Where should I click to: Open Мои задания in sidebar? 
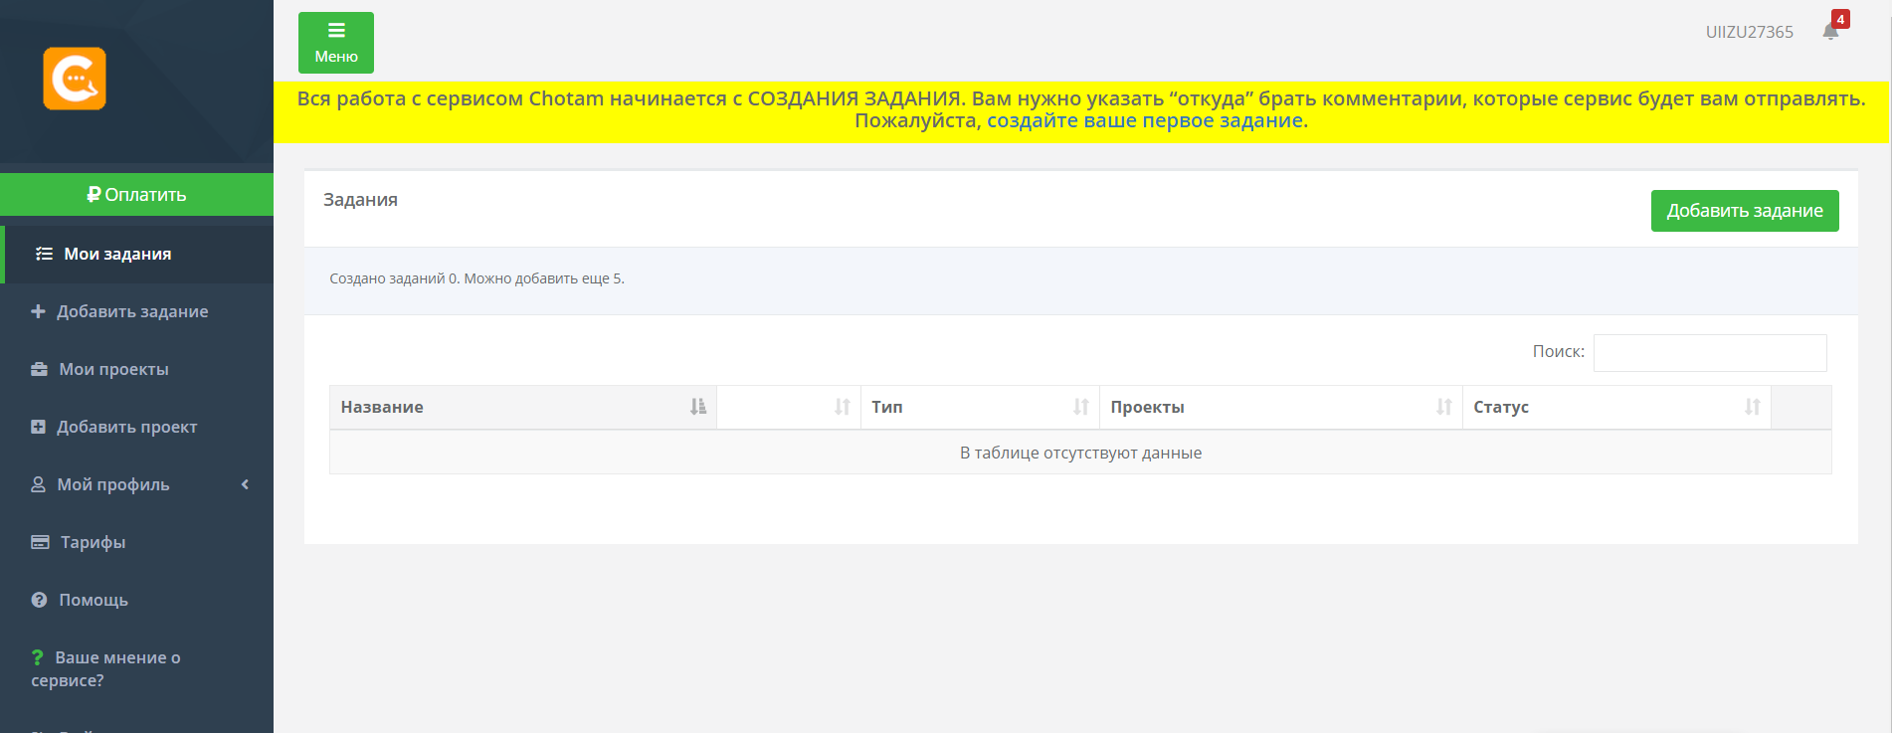coord(117,255)
